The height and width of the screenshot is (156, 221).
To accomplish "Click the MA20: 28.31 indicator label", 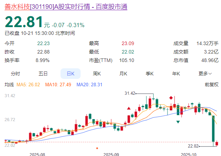I will click(89, 85).
